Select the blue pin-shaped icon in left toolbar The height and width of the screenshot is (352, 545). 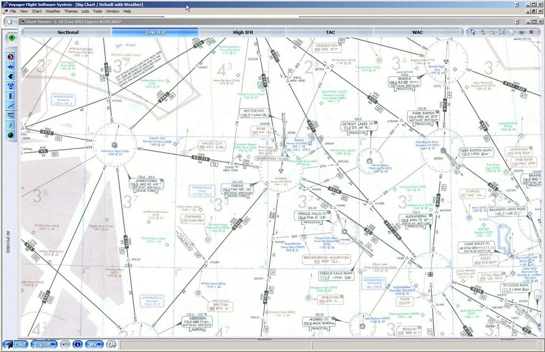click(x=11, y=86)
